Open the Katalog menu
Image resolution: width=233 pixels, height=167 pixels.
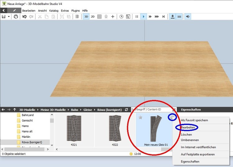pos(54,11)
